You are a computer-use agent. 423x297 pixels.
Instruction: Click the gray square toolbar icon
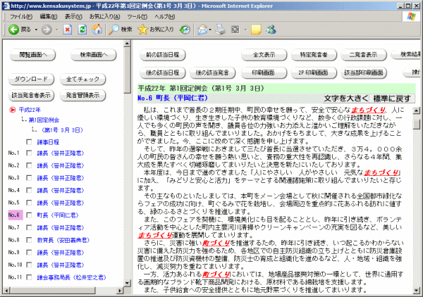click(x=235, y=30)
